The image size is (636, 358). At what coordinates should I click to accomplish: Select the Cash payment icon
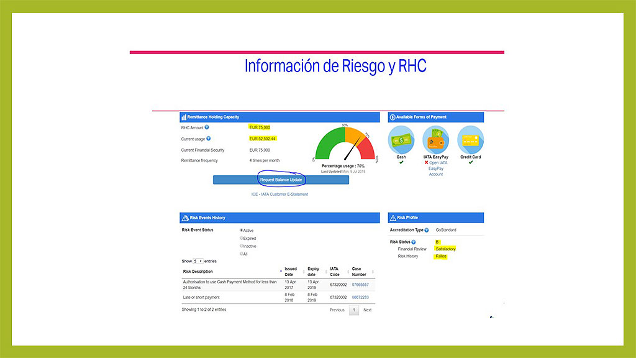coord(401,140)
